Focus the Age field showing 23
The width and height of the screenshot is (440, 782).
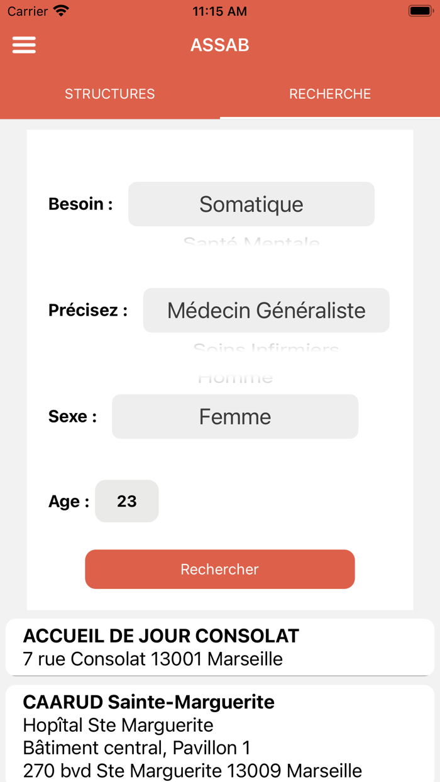(127, 501)
